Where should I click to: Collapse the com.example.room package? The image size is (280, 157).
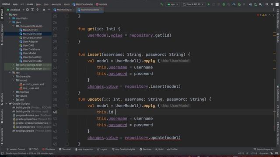click(x=13, y=26)
